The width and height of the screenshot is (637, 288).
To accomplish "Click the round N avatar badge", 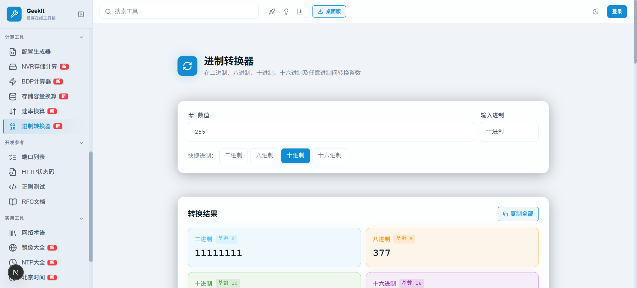I will (x=16, y=273).
